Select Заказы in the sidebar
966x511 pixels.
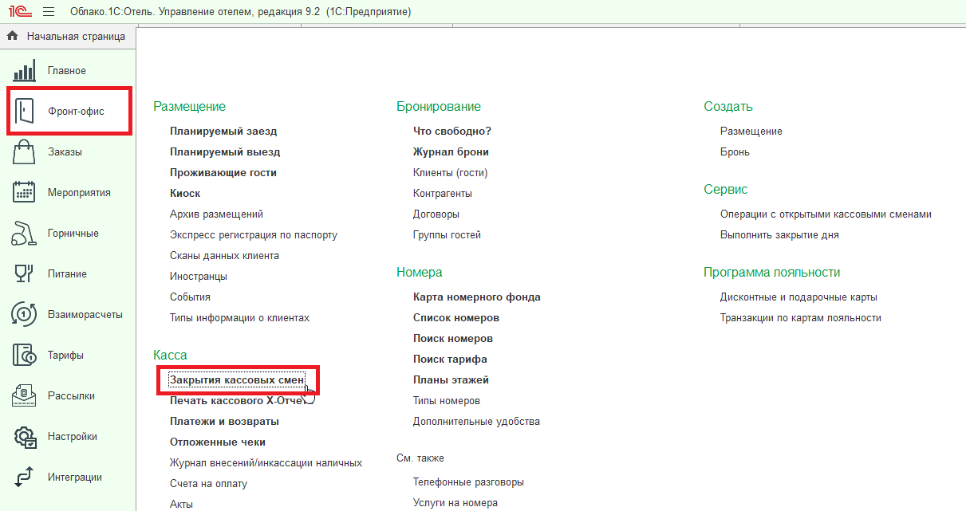(x=65, y=152)
